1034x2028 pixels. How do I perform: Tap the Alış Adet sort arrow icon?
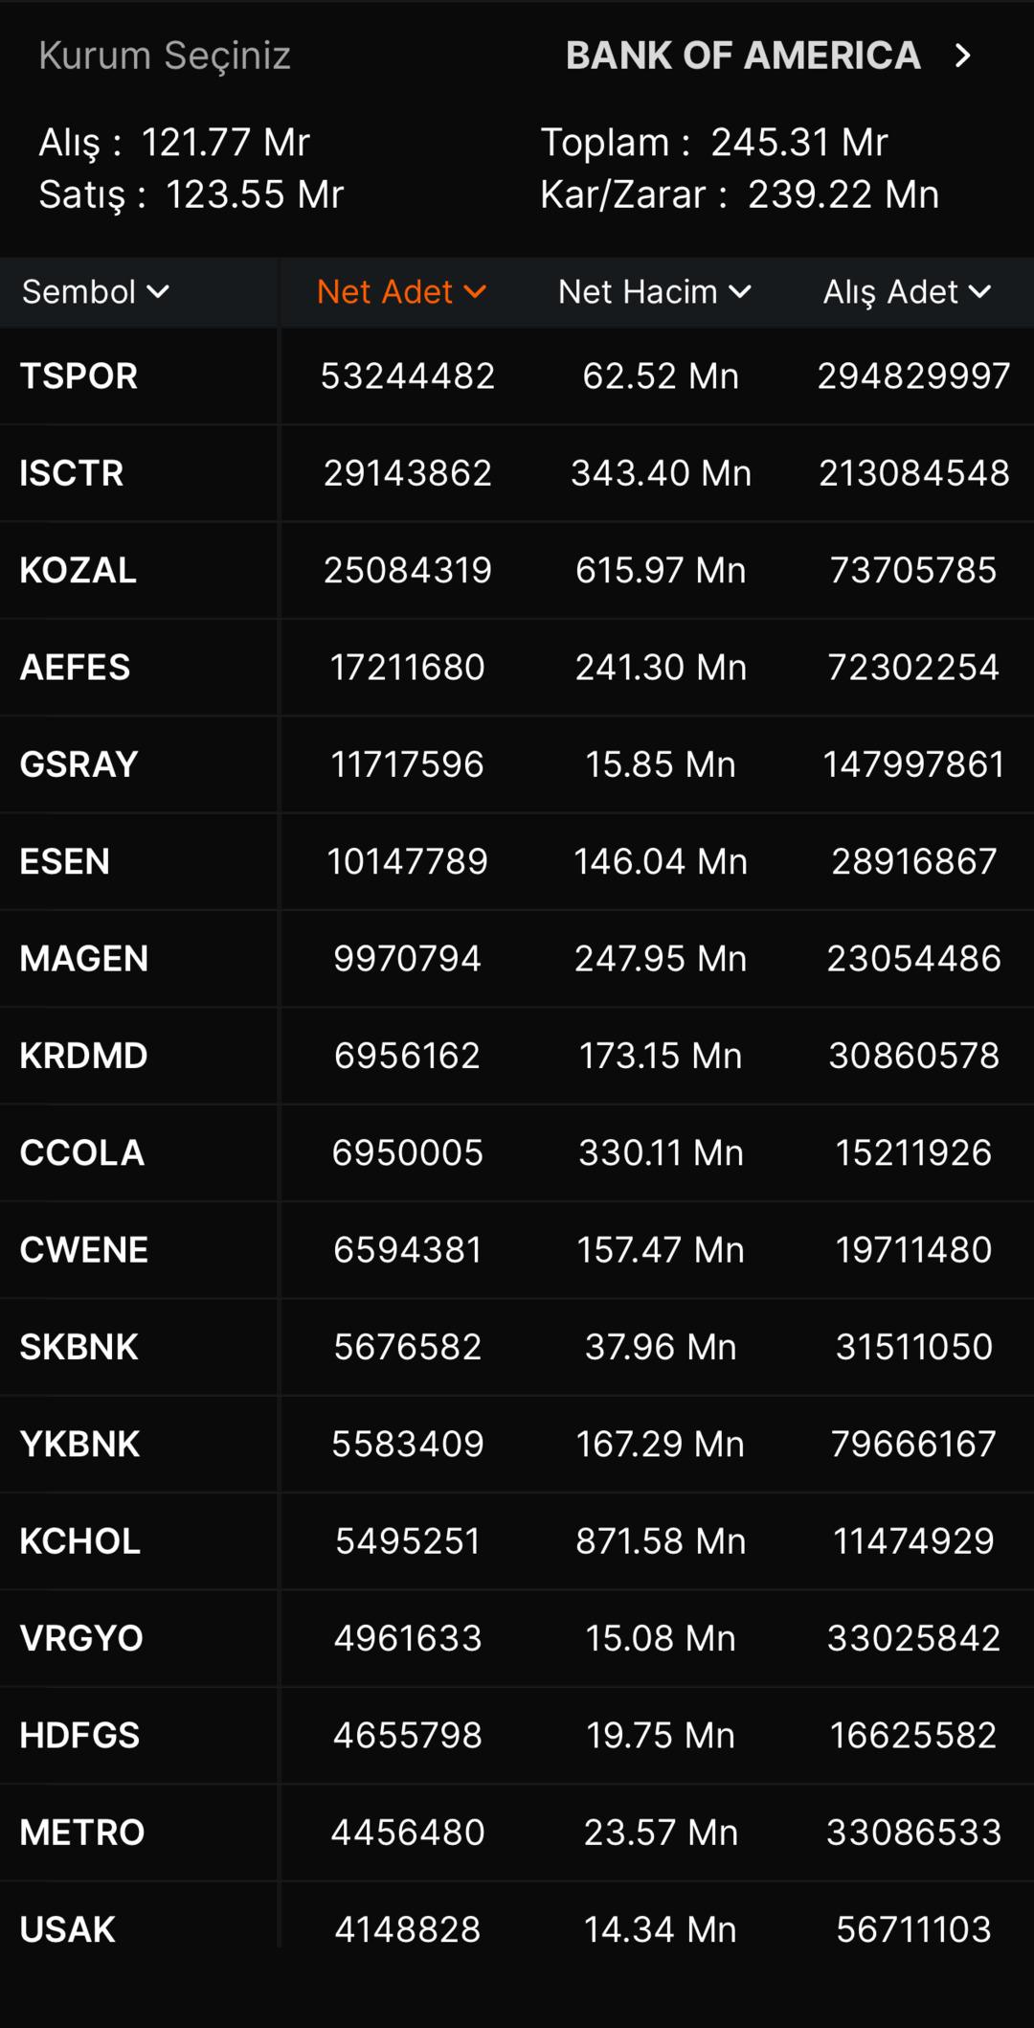[979, 291]
